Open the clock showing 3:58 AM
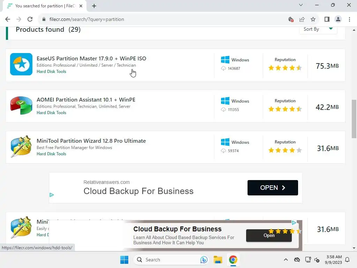Viewport: 357px width, 268px height. (x=333, y=260)
